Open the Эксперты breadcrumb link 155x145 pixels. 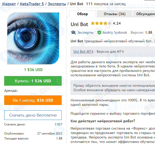pos(57,4)
